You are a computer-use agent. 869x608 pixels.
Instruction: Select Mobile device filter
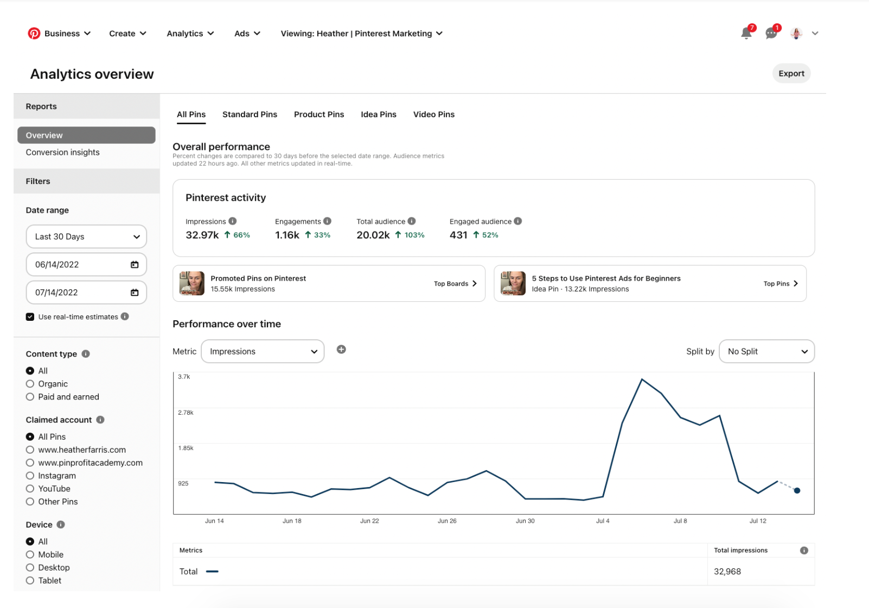(x=30, y=554)
